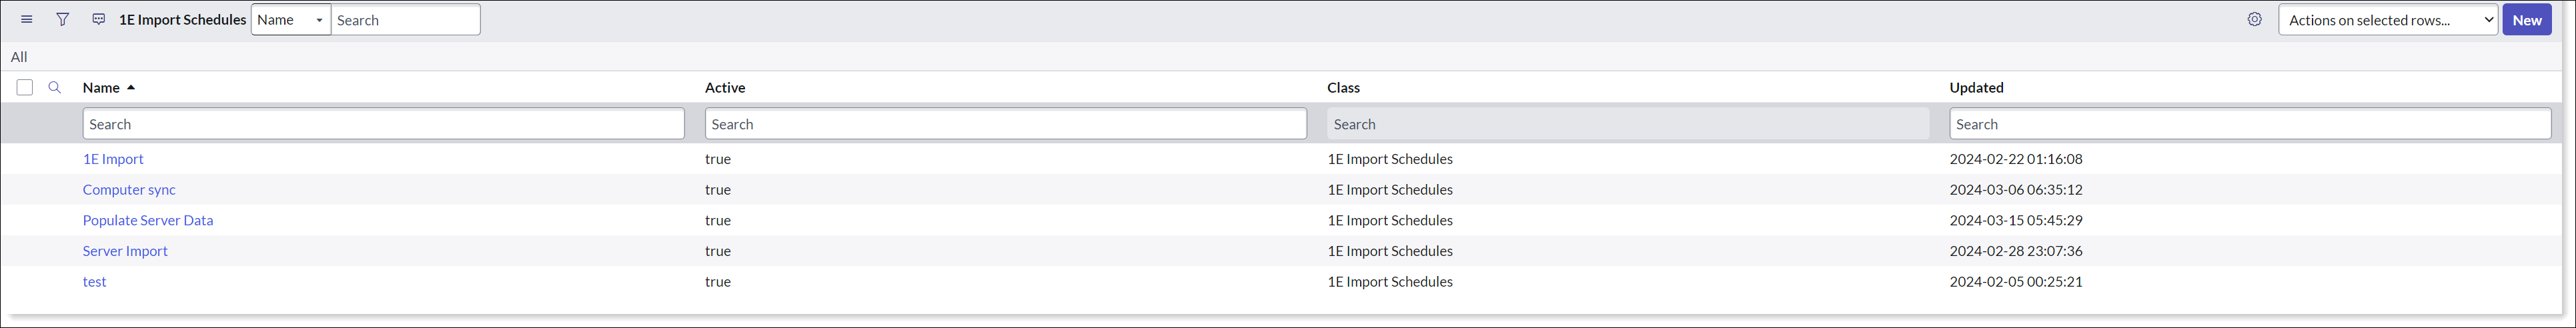
Task: Open the Name search field dropdown
Action: (x=291, y=20)
